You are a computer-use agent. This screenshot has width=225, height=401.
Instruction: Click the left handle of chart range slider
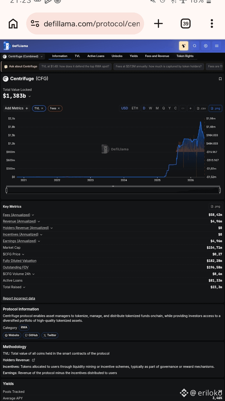coord(7,190)
